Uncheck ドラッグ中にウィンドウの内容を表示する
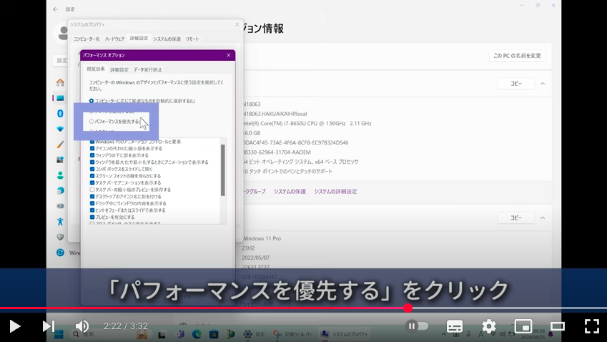Screen dimensions: 607x342 tap(92, 203)
